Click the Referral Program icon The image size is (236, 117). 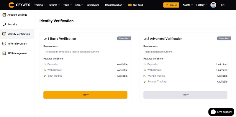click(4, 44)
